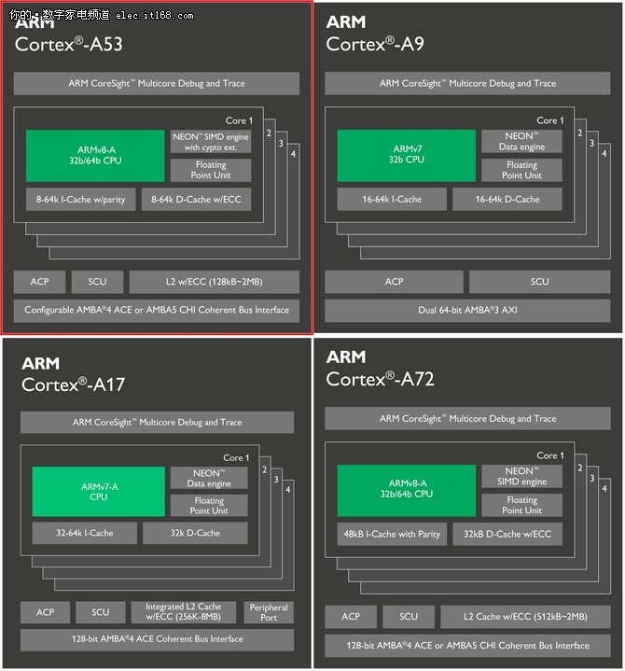Select 'L2 Cache w/ECC (512kB~2MB)' block
Viewport: 625px width, 671px height.
[x=525, y=617]
